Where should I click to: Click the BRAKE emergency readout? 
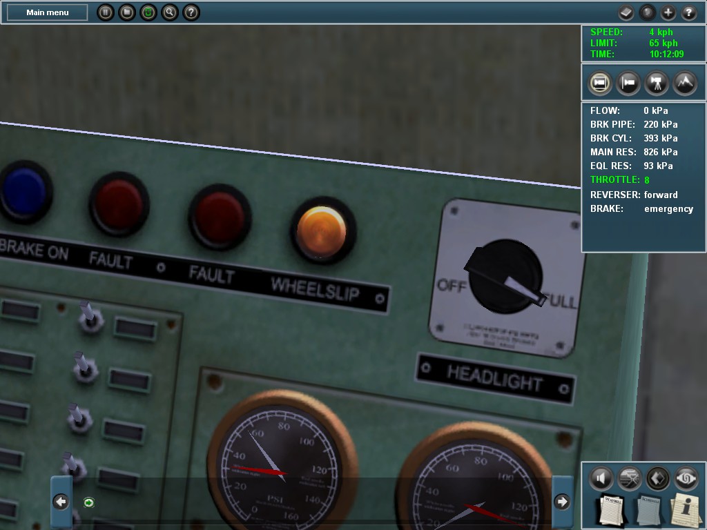pyautogui.click(x=641, y=208)
